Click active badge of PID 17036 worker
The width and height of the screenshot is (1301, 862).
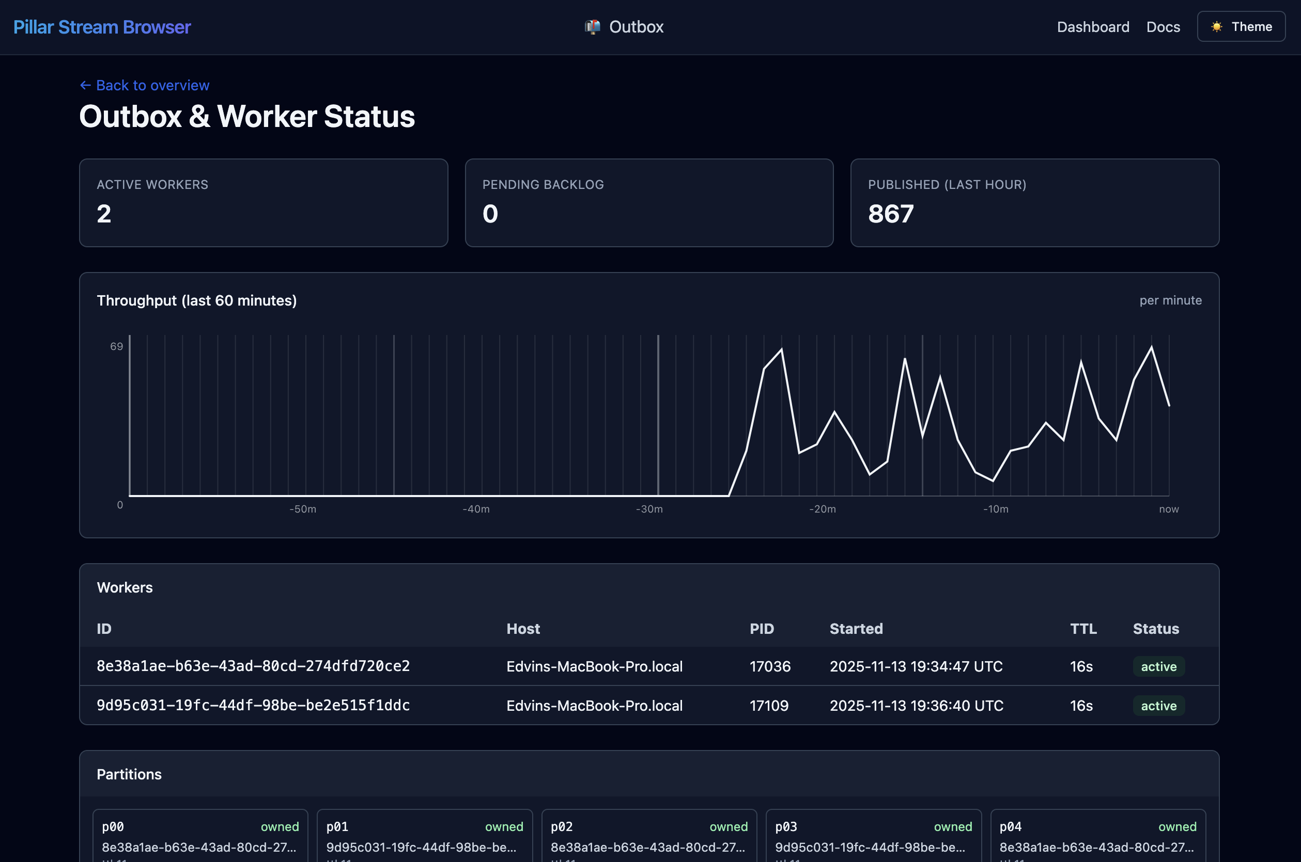pyautogui.click(x=1158, y=666)
